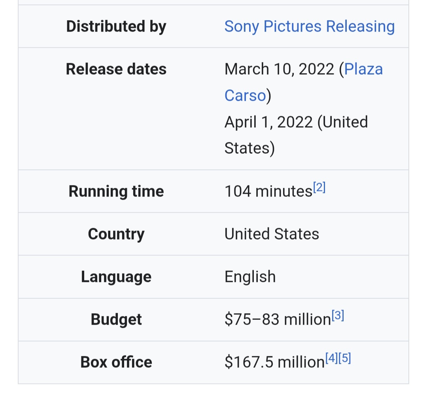Screen dimensions: 427x395
Task: Select the 104 minutes value
Action: [x=268, y=191]
